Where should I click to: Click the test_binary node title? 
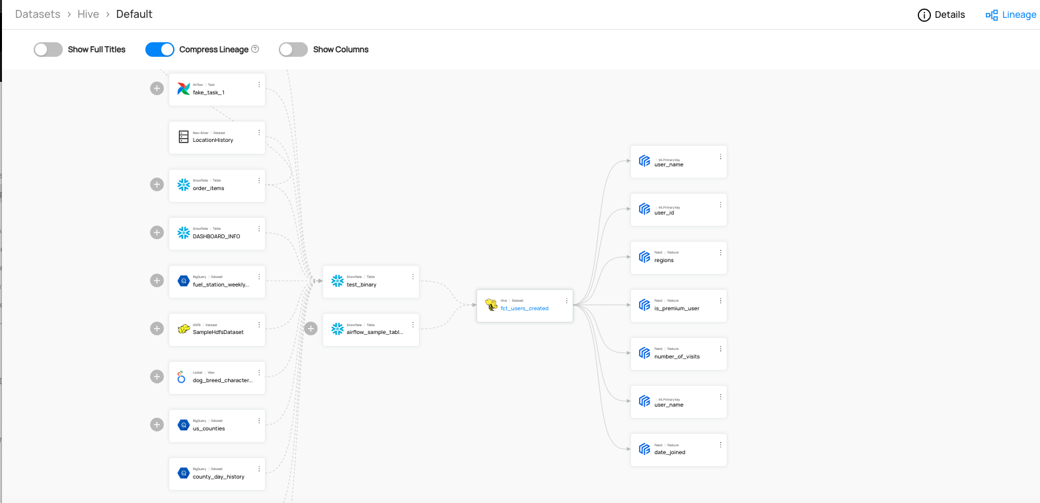pyautogui.click(x=361, y=285)
